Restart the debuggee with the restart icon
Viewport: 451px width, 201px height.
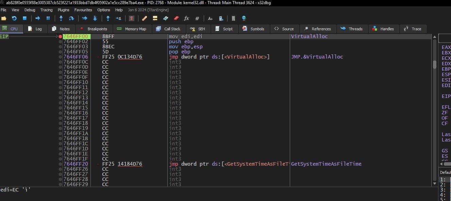(14, 18)
